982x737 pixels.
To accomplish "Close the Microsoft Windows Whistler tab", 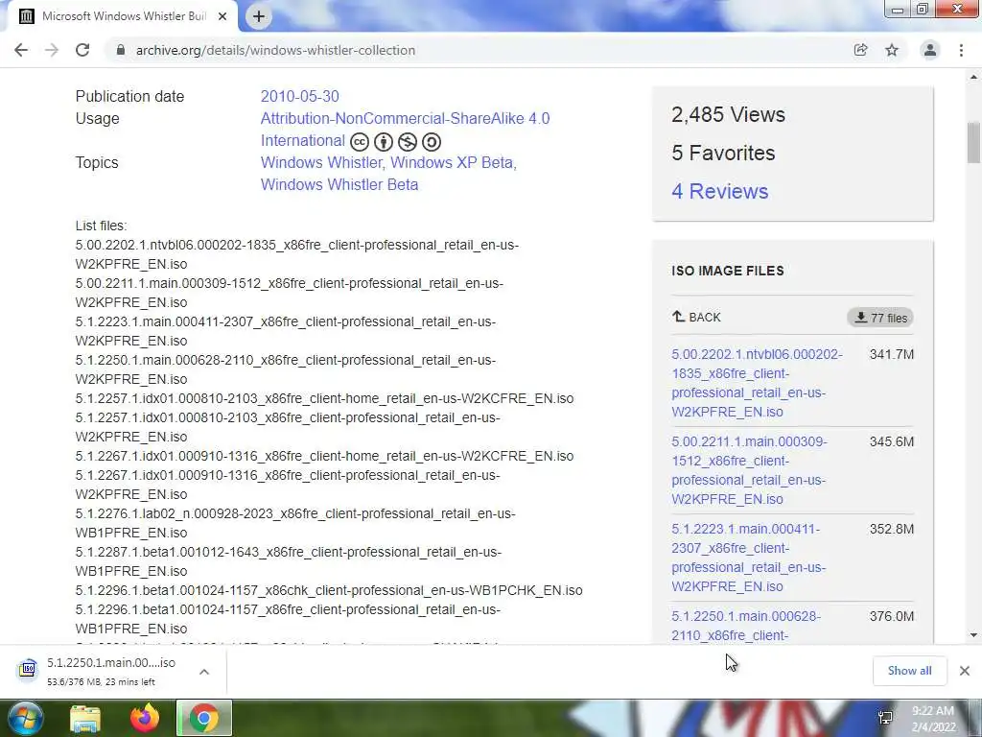I will point(222,16).
